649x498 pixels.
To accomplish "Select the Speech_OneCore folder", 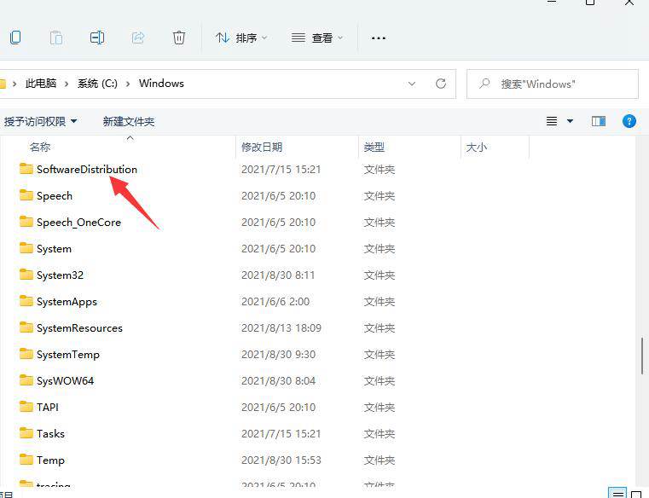I will click(78, 223).
